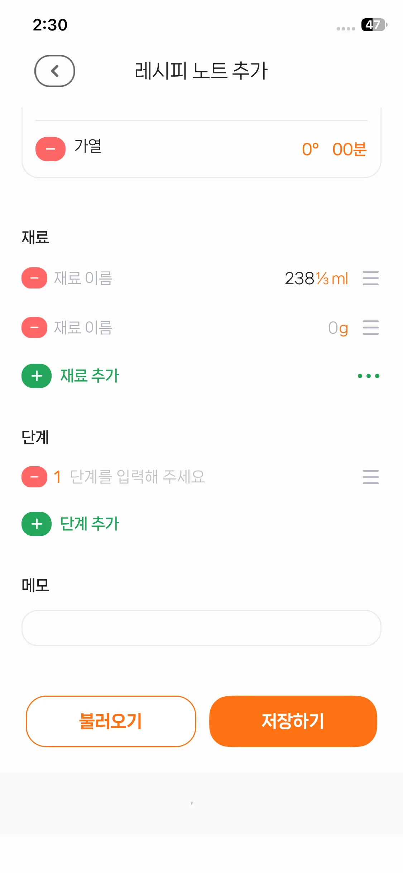Viewport: 403px width, 873px height.
Task: Grab the second ingredient reorder handle
Action: pyautogui.click(x=370, y=328)
